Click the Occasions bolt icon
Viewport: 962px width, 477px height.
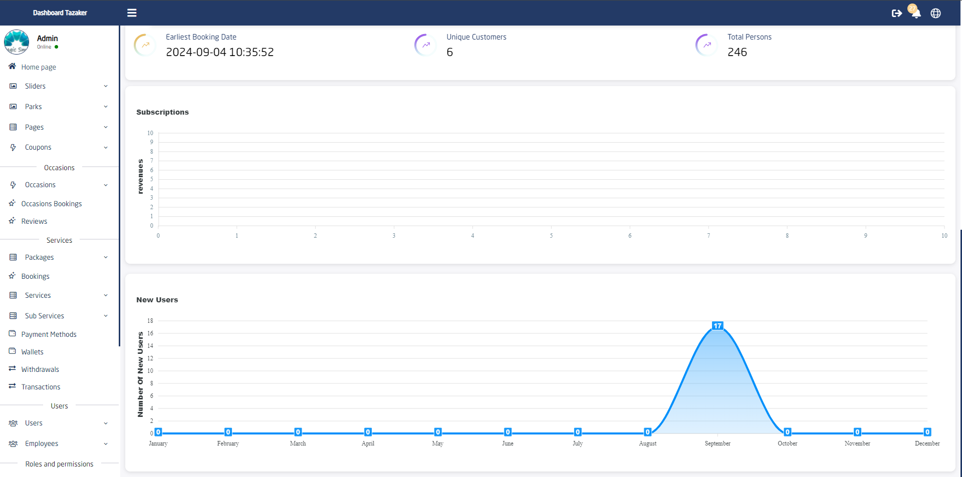pyautogui.click(x=13, y=185)
